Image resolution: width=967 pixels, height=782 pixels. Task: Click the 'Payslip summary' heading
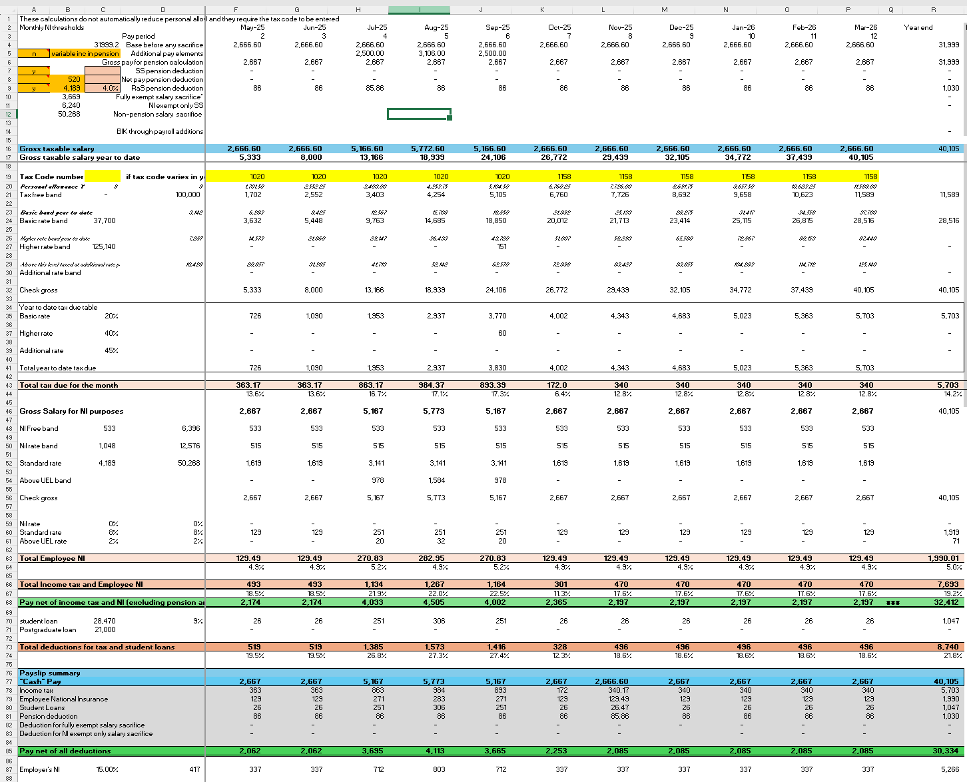pyautogui.click(x=50, y=673)
